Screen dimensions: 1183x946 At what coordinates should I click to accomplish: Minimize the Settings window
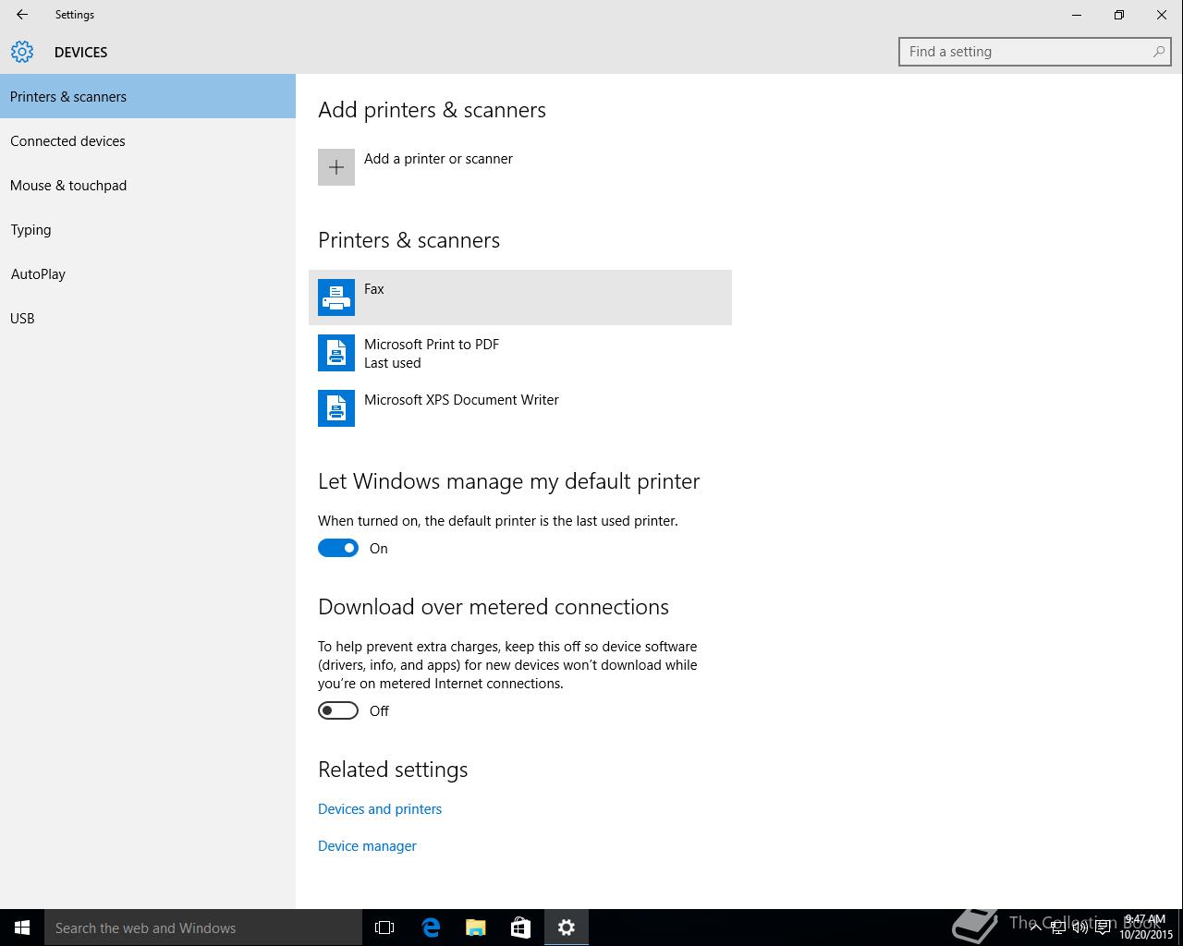pyautogui.click(x=1077, y=15)
